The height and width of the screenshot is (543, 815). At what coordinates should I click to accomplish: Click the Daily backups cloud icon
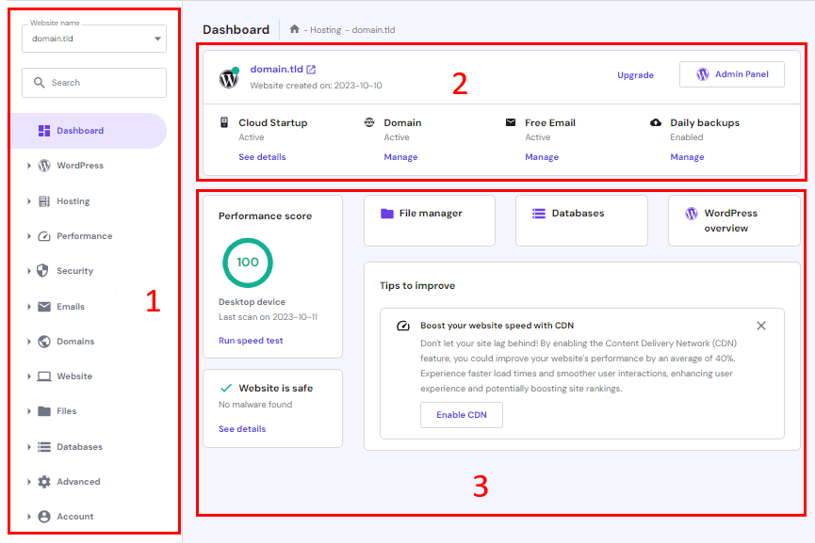656,123
